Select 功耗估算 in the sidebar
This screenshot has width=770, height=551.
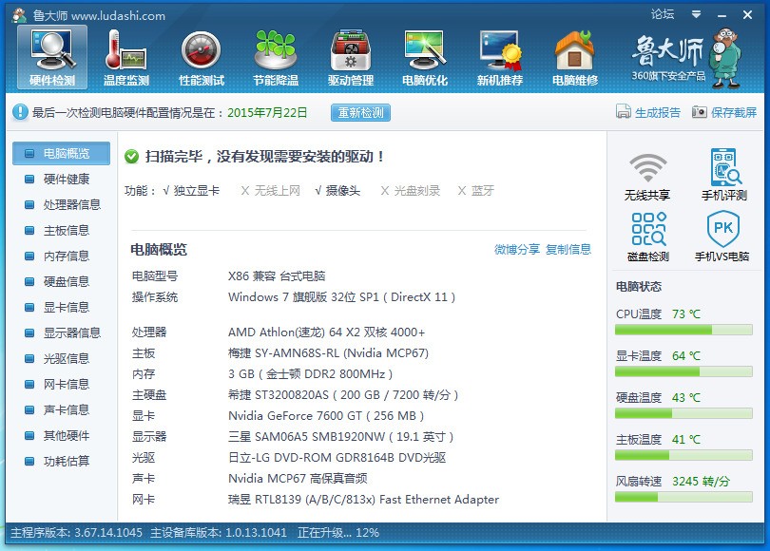click(x=62, y=461)
